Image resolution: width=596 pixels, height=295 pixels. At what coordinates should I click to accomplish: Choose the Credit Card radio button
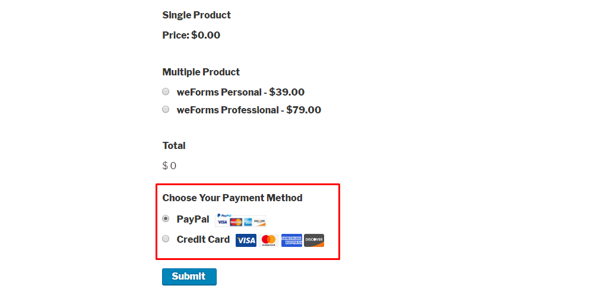(x=166, y=239)
